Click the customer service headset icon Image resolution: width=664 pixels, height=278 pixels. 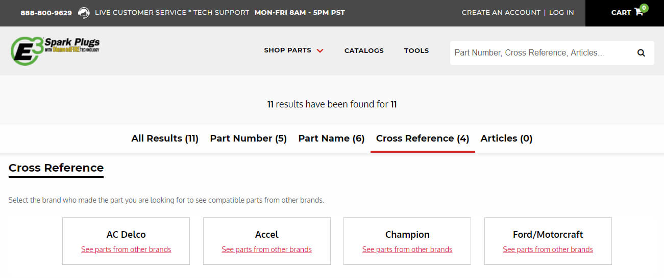click(x=84, y=13)
